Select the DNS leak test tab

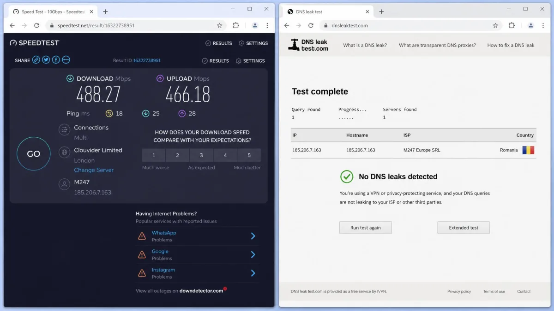(328, 12)
